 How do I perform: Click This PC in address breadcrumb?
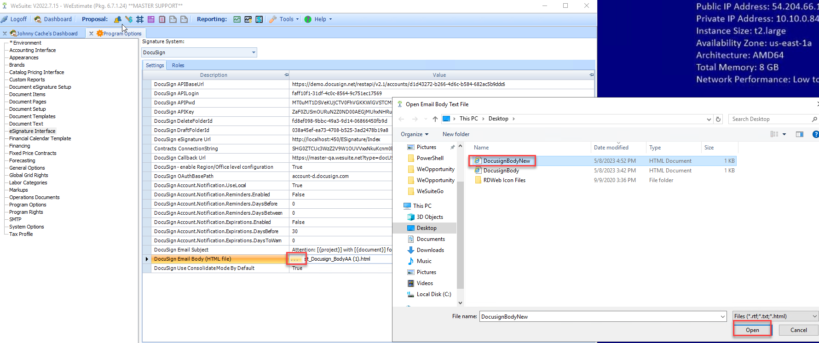pyautogui.click(x=469, y=119)
